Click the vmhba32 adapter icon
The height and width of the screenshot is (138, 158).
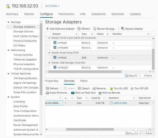(x=55, y=67)
